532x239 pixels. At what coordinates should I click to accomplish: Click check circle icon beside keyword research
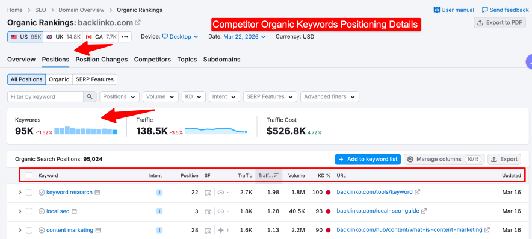pos(42,193)
